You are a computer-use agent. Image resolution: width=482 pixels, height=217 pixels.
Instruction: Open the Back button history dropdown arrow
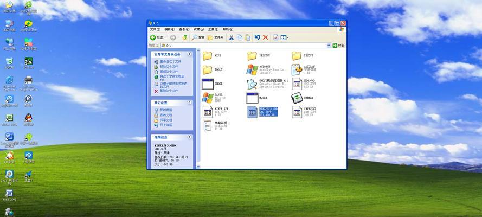pos(166,37)
